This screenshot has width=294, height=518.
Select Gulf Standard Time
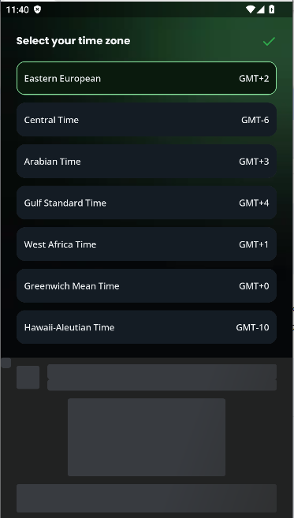[147, 203]
